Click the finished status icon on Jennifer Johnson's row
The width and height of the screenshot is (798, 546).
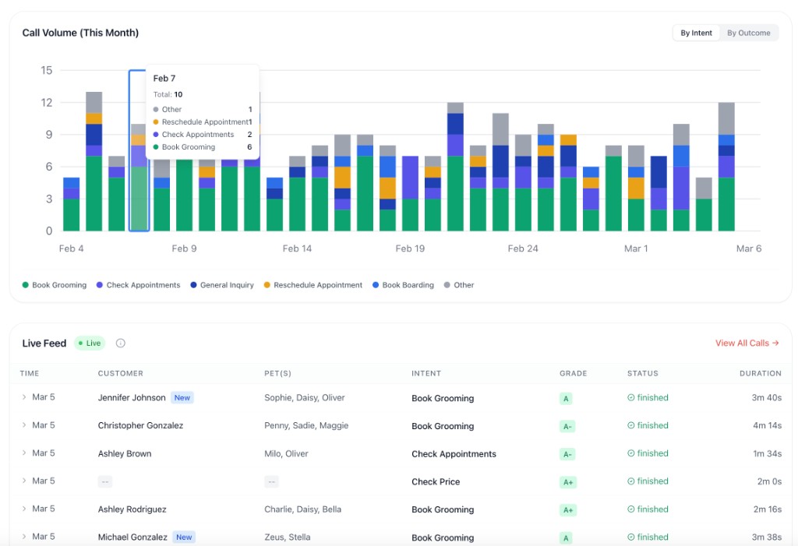[629, 398]
